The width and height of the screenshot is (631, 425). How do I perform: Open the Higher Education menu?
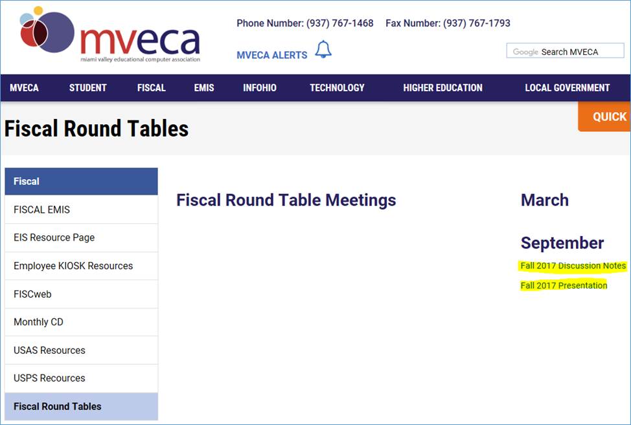pyautogui.click(x=442, y=88)
